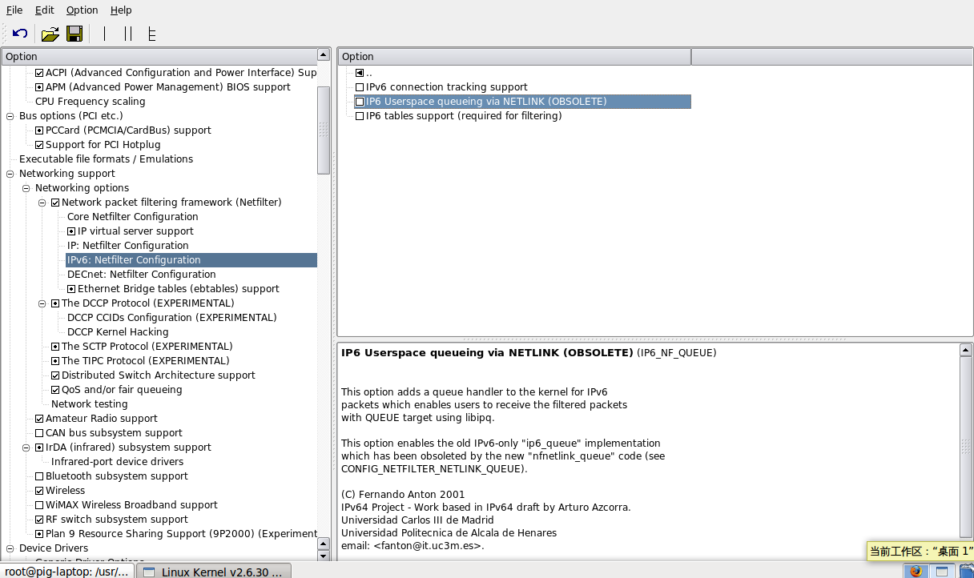This screenshot has width=974, height=578.
Task: Toggle Support for PCI Hotplug checkbox
Action: (x=39, y=145)
